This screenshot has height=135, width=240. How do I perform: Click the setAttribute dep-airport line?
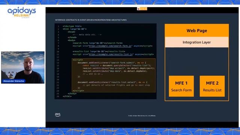[x=119, y=68]
